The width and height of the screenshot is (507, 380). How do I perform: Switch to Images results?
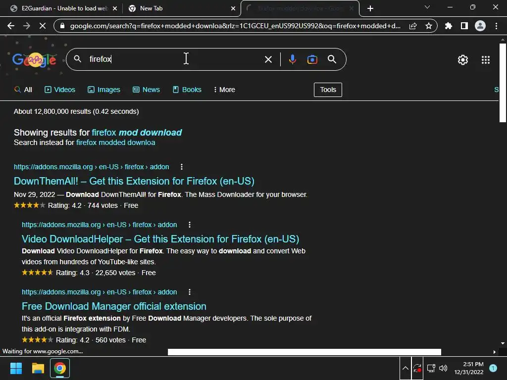click(104, 90)
